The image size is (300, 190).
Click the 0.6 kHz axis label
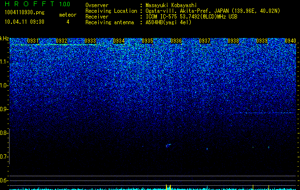4,180
